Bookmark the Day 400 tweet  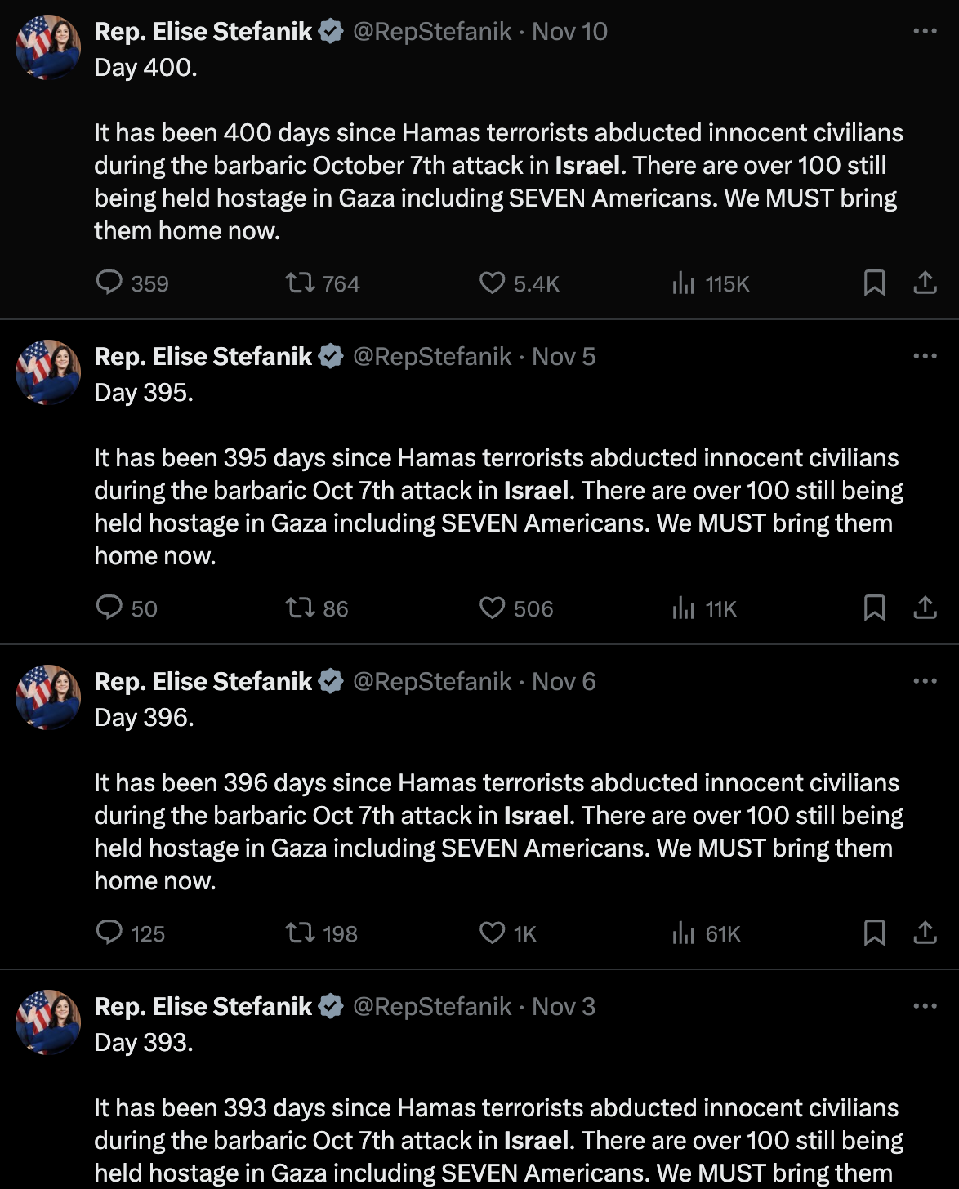[x=874, y=283]
